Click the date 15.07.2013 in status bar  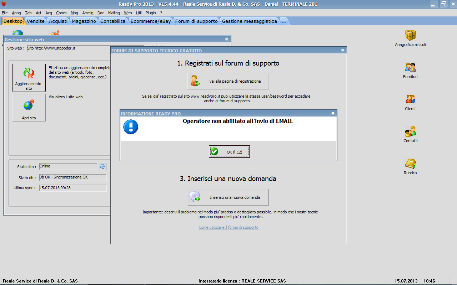click(x=406, y=281)
